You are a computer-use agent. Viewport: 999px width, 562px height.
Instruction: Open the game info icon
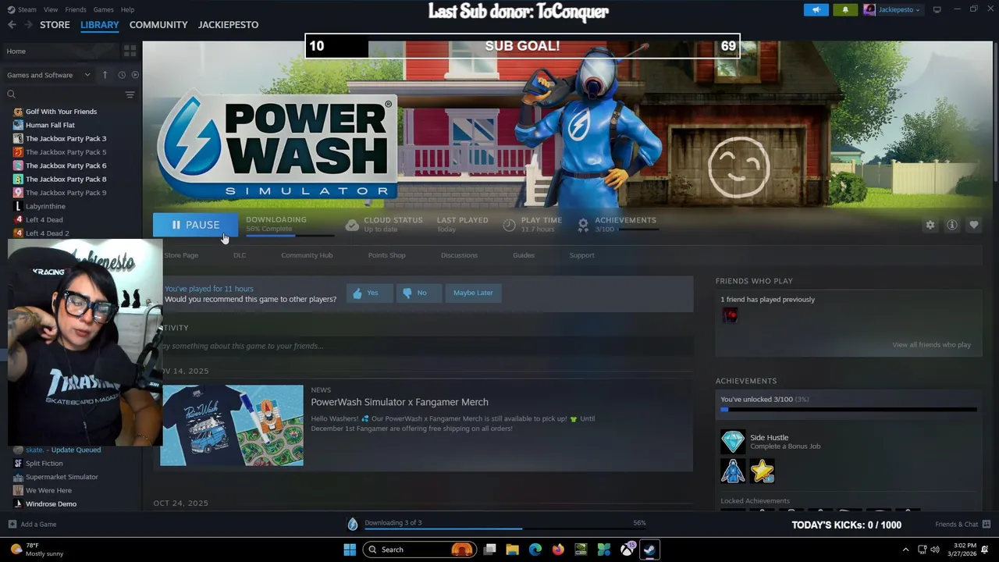[951, 225]
